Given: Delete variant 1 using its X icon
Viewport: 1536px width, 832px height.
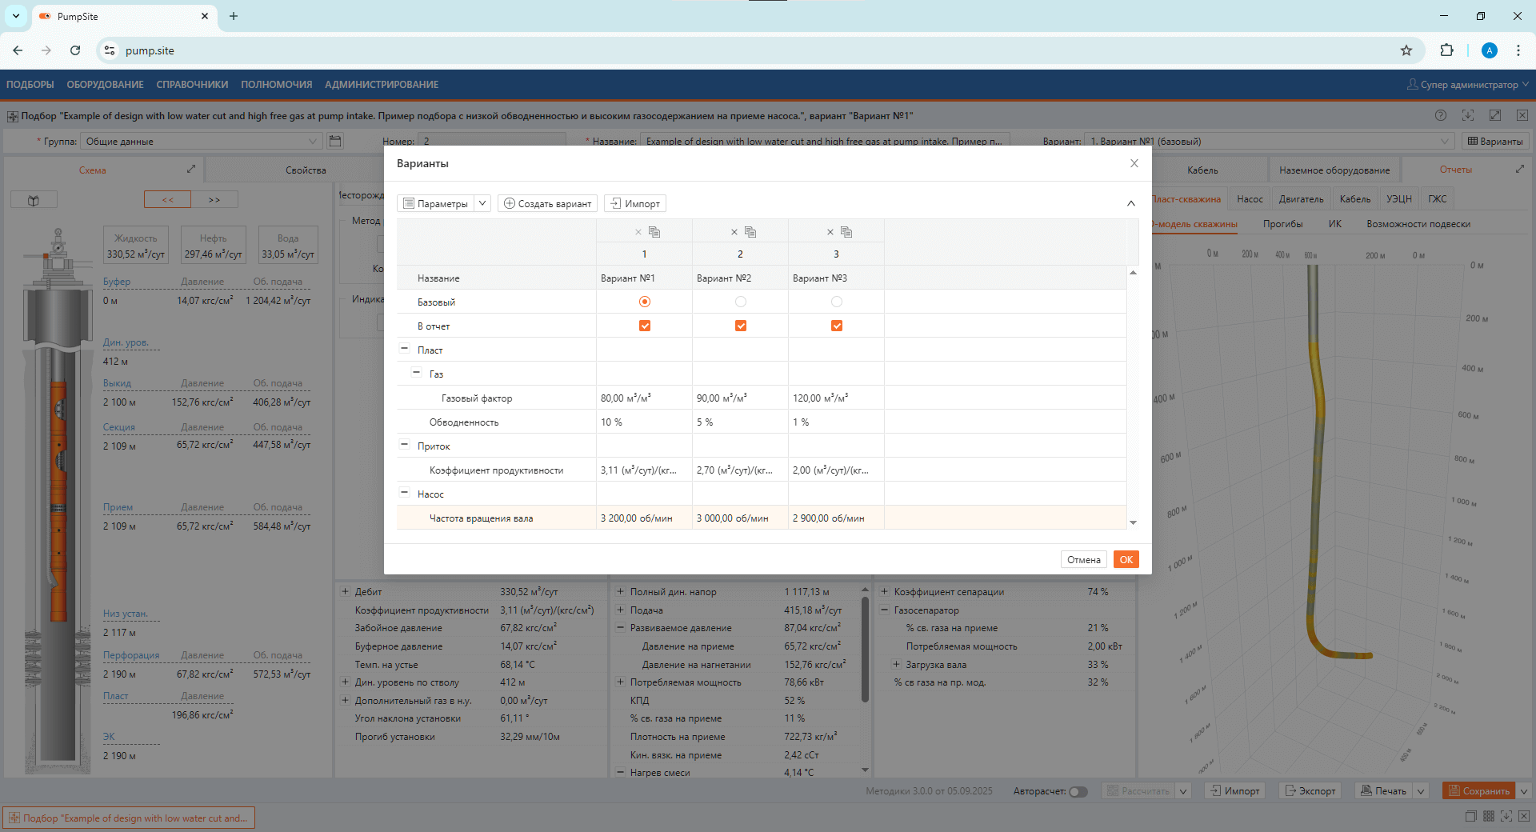Looking at the screenshot, I should click(x=638, y=232).
